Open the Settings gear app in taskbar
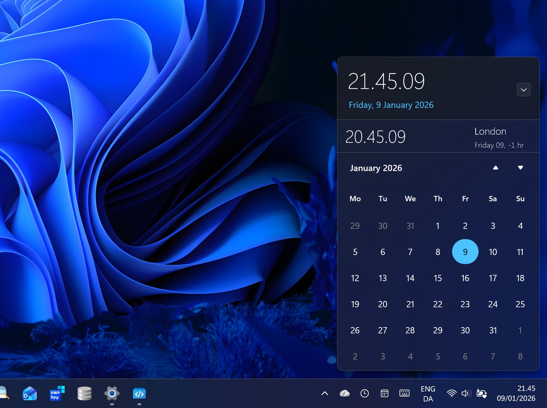 (x=112, y=394)
